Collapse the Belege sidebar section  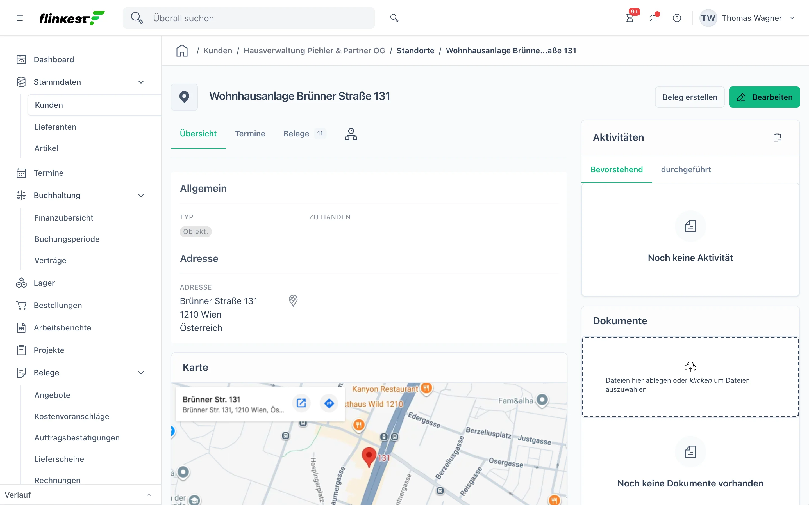click(x=141, y=373)
